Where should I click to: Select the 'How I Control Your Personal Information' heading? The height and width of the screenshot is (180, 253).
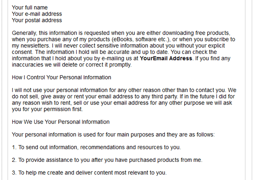(62, 78)
